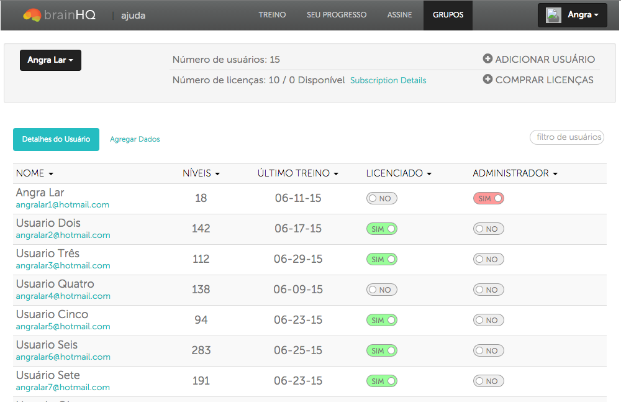Click the ajuda help link
The width and height of the screenshot is (621, 402).
tap(133, 15)
